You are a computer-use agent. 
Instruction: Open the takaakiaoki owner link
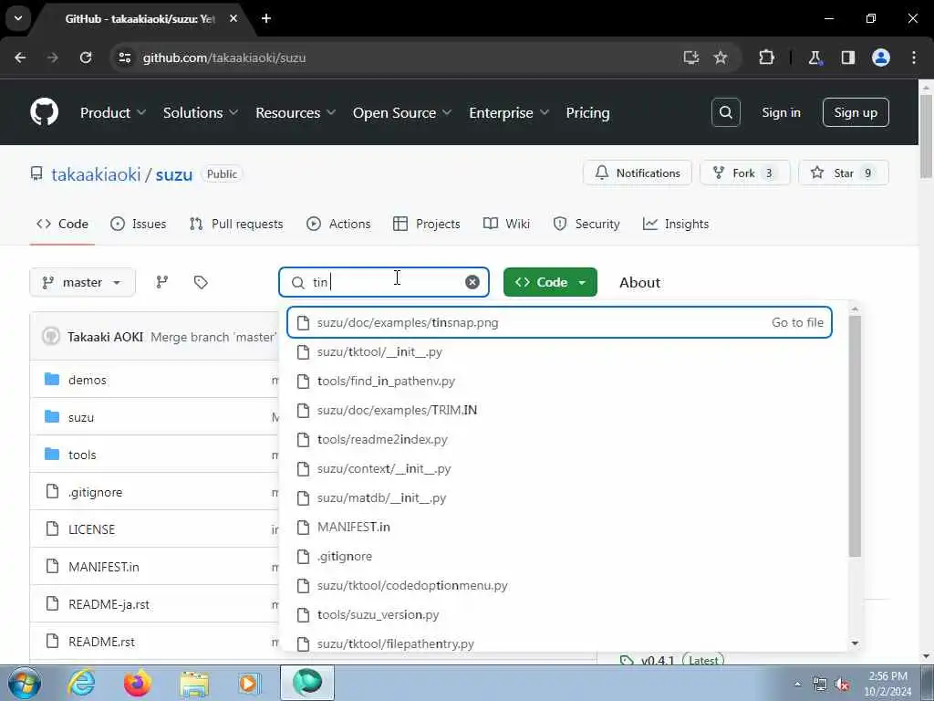coord(96,174)
